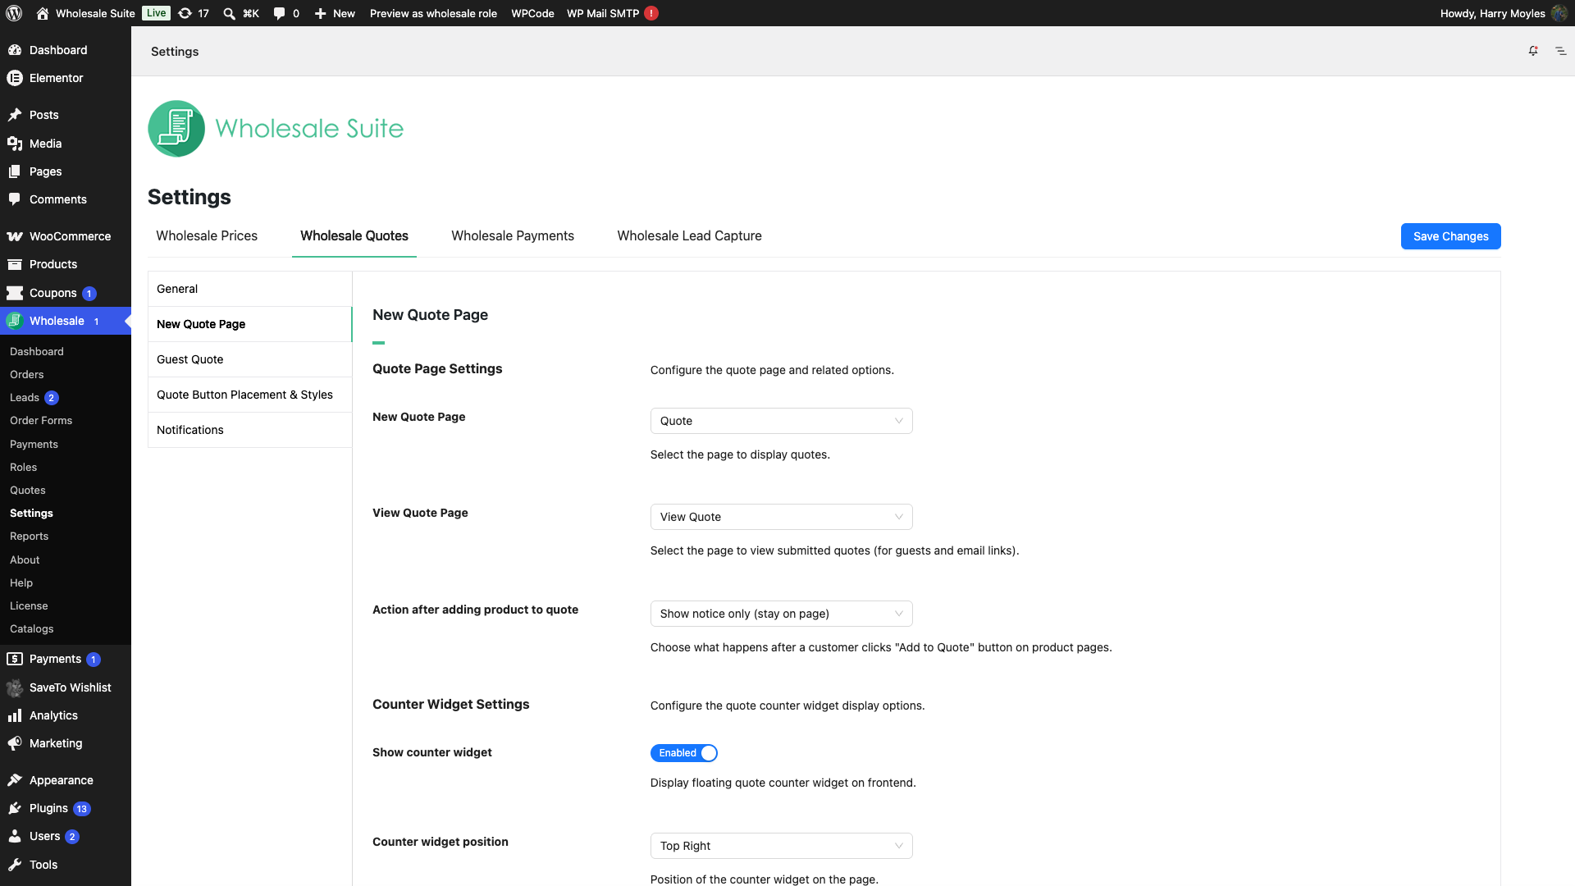Click the Analytics bar chart icon

click(x=15, y=715)
